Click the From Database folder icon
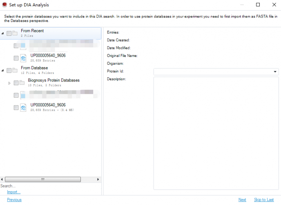Viewport: 281px width, 205px height. pos(15,70)
